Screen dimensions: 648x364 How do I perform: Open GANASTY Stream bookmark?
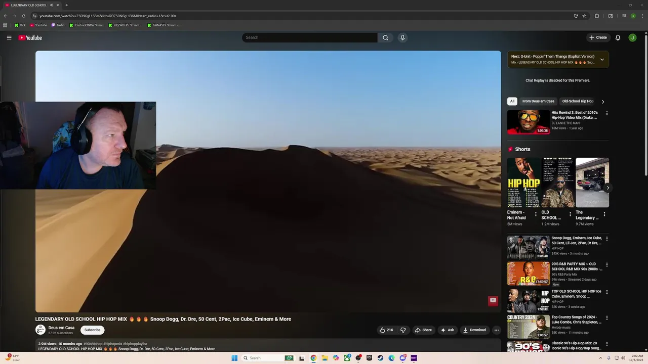(x=164, y=25)
